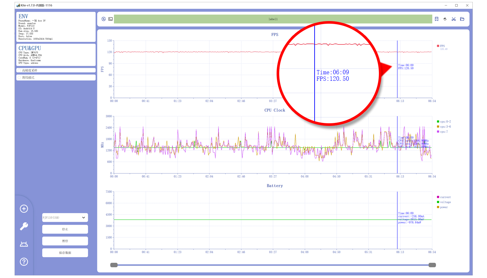
Task: Click the 'power:-976.64mW' readout in Battery chart
Action: pyautogui.click(x=410, y=223)
